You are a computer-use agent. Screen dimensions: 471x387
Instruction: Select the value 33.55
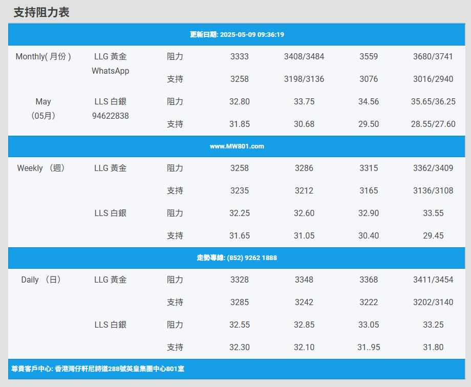pyautogui.click(x=433, y=213)
